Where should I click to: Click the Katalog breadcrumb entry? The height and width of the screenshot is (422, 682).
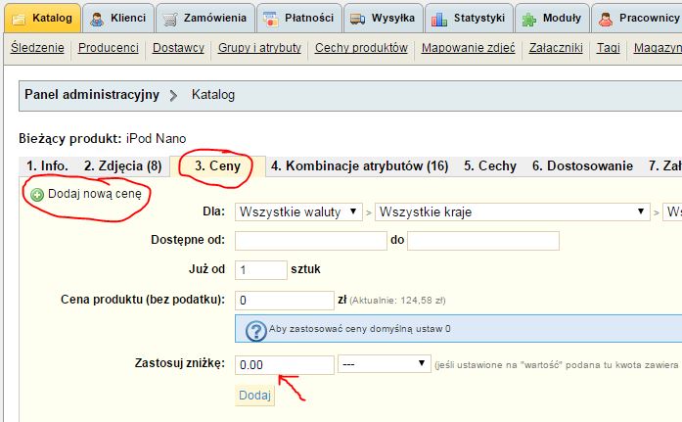coord(213,94)
